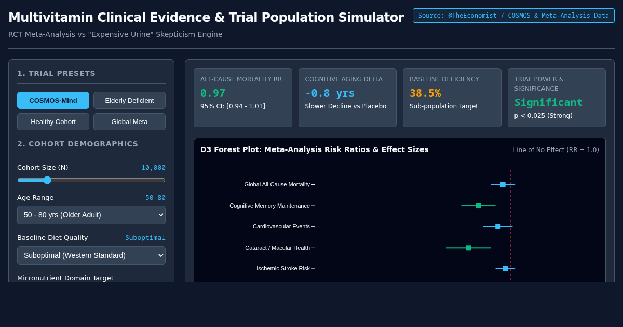Click the '95% CI: [0.94 - 1.01]' text

tap(233, 106)
